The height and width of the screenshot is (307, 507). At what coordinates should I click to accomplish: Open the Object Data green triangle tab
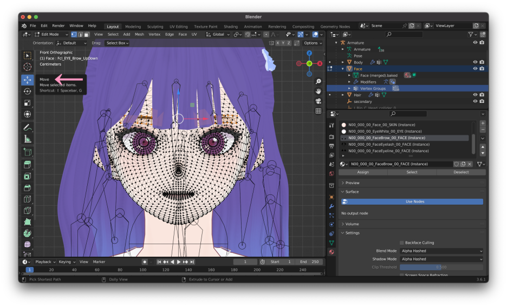coord(331,243)
